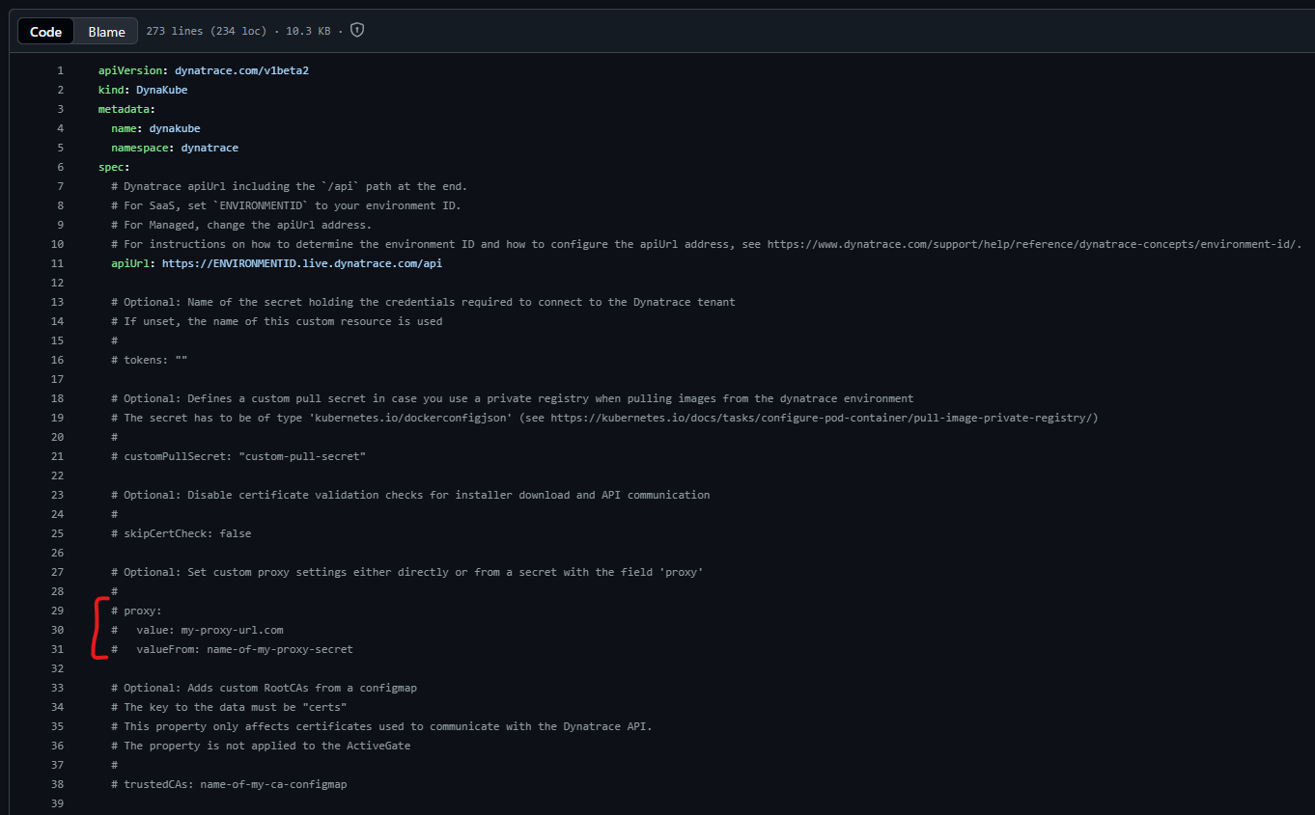Click the apiUrl ENVIRONMENTID URL value

click(x=302, y=263)
